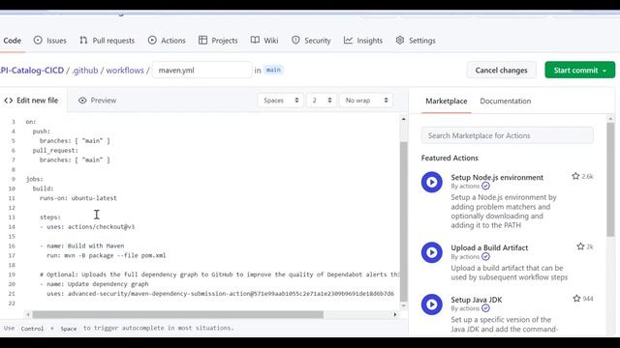The image size is (620, 348).
Task: Star the Setup Java JDK action
Action: [x=577, y=299]
